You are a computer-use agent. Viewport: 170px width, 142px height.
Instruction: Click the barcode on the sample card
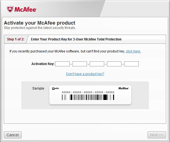click(x=88, y=97)
